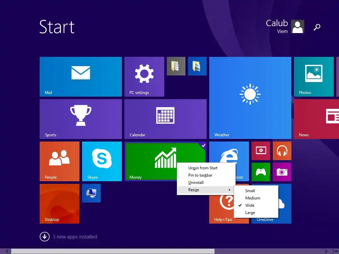The height and width of the screenshot is (254, 339).
Task: Select Medium tile size
Action: (256, 198)
